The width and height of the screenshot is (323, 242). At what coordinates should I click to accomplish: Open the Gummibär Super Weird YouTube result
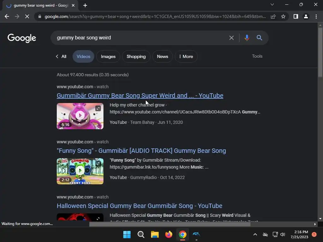[140, 95]
